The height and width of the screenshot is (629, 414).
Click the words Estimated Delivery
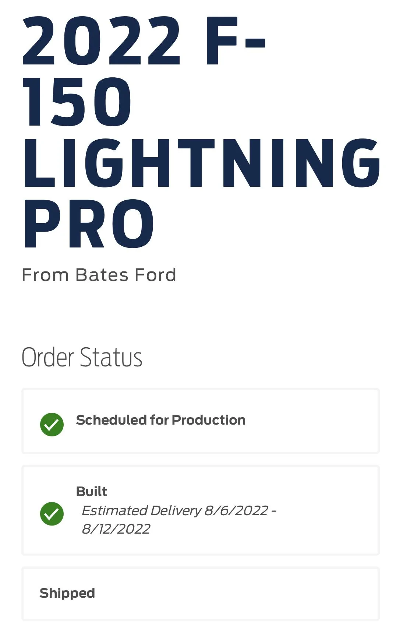[x=141, y=510]
